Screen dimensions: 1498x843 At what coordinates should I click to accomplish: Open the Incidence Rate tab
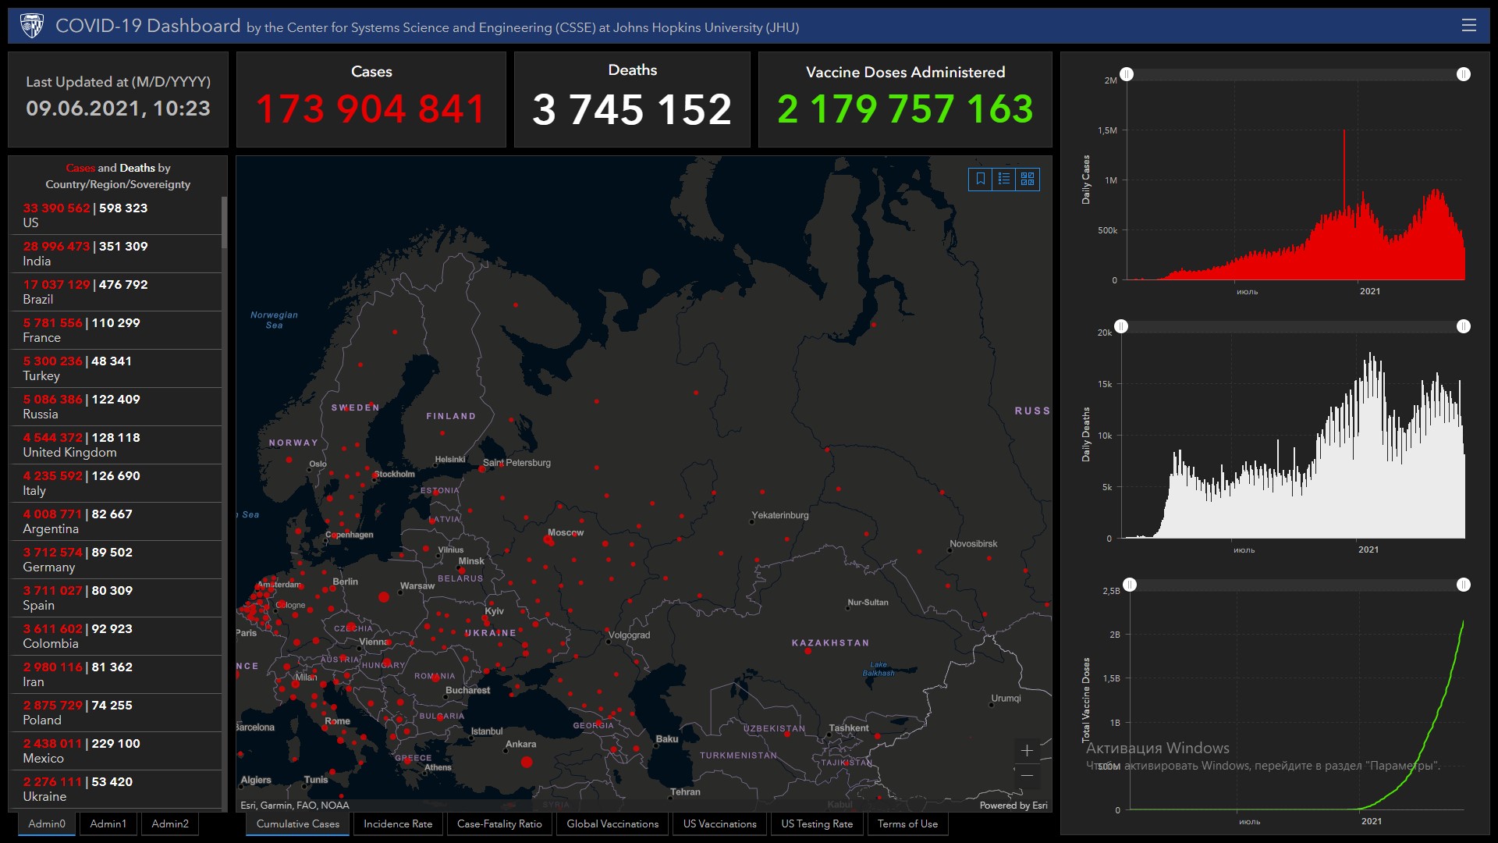coord(398,823)
